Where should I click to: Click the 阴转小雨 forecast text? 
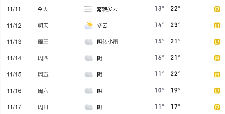[x=108, y=42]
